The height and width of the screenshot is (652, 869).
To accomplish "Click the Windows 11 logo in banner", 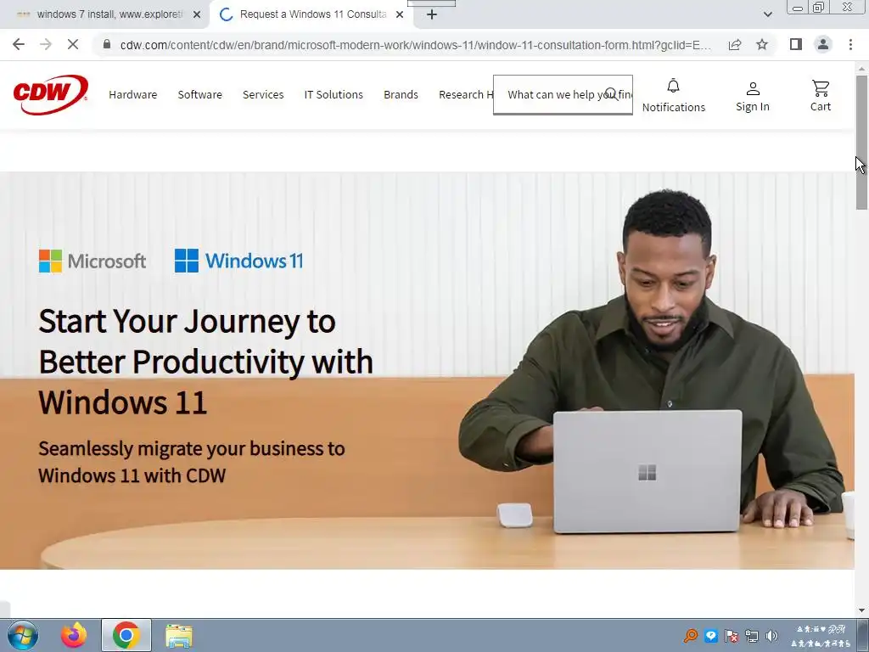I will coord(238,261).
